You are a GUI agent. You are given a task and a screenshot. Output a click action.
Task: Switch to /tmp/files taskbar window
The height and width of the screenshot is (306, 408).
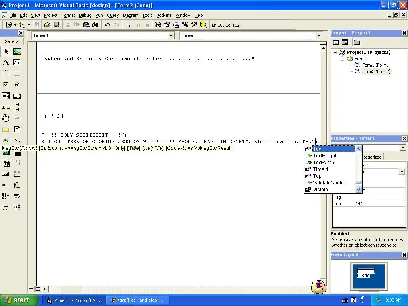[x=137, y=300]
